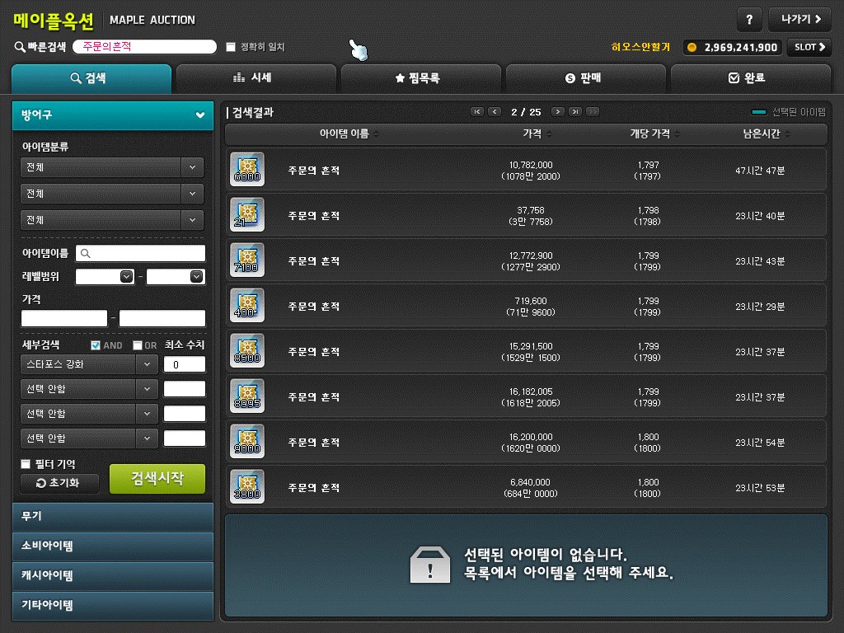
Task: Go to first results page
Action: click(477, 112)
